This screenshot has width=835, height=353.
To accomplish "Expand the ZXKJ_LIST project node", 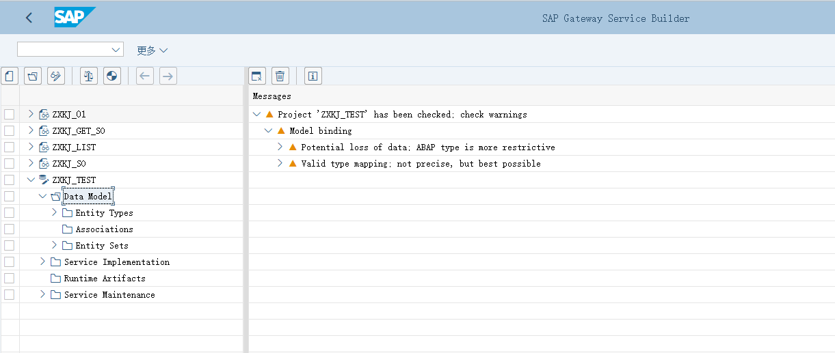I will pyautogui.click(x=31, y=147).
